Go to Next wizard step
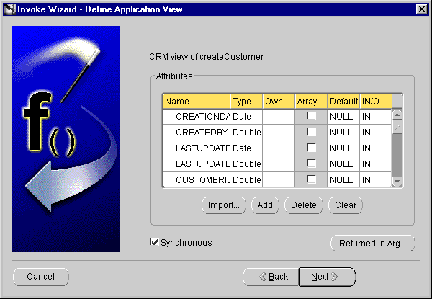The height and width of the screenshot is (299, 432). click(328, 277)
